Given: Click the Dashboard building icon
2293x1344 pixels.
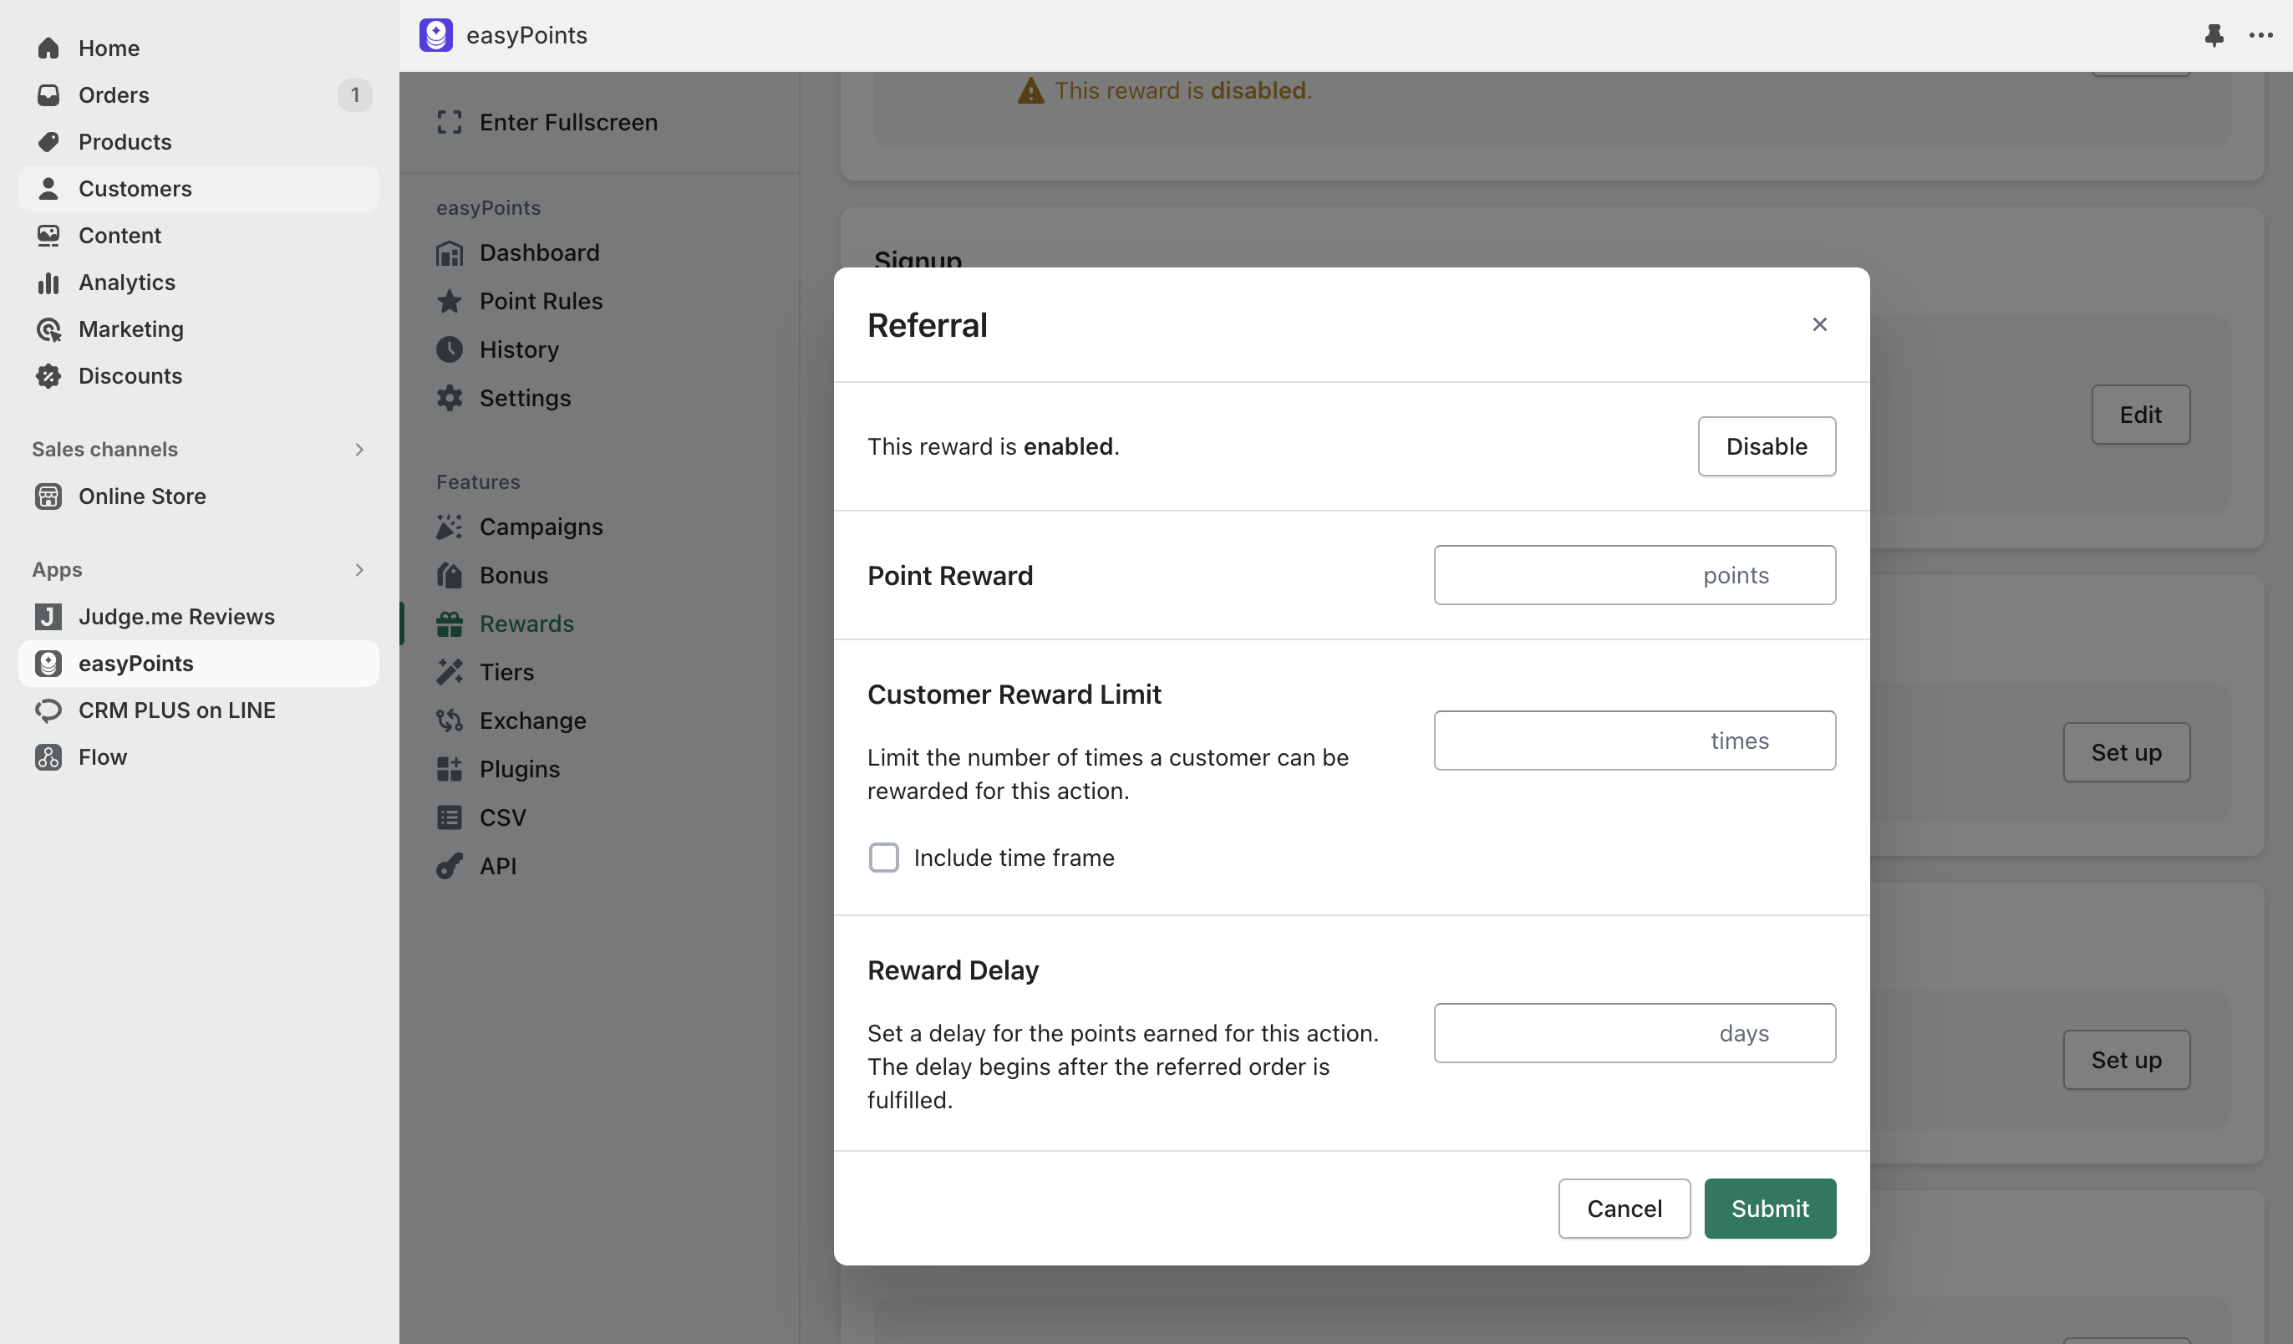Looking at the screenshot, I should (x=450, y=253).
